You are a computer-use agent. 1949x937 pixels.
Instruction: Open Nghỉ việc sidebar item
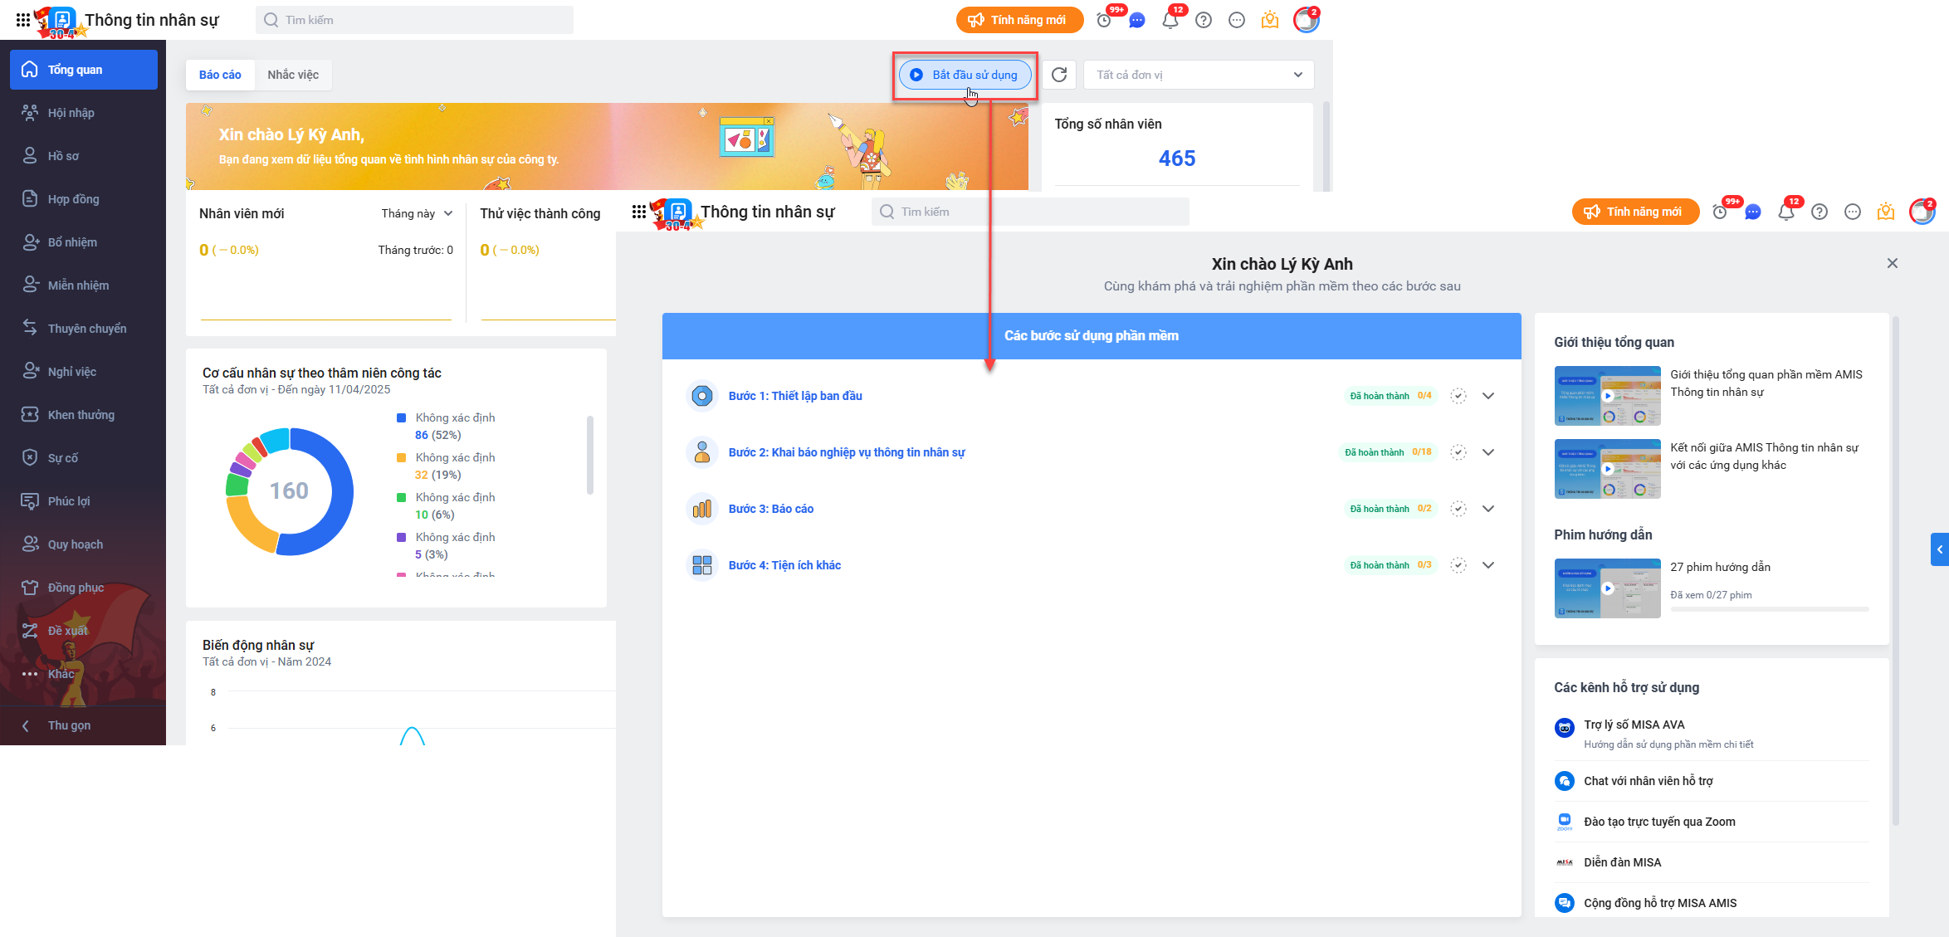[x=84, y=372]
